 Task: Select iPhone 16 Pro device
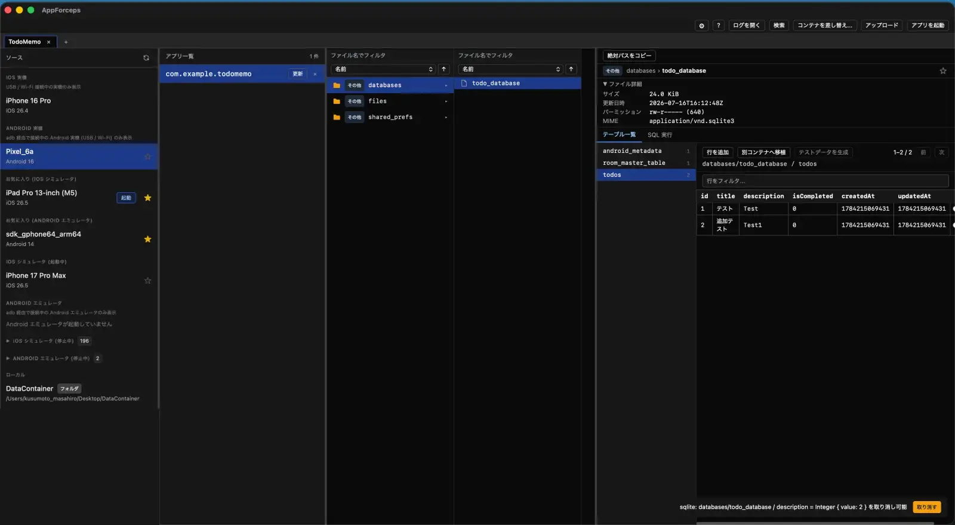tap(79, 105)
